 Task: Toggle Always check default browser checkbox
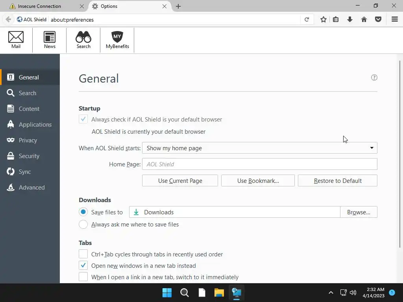point(83,119)
